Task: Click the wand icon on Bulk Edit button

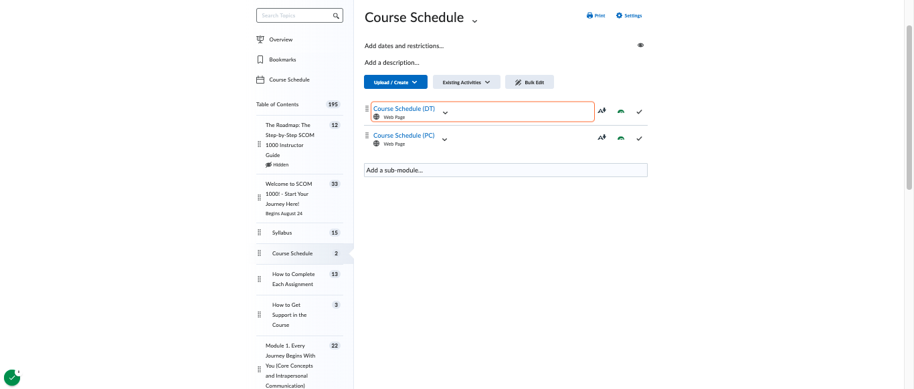Action: [x=518, y=82]
